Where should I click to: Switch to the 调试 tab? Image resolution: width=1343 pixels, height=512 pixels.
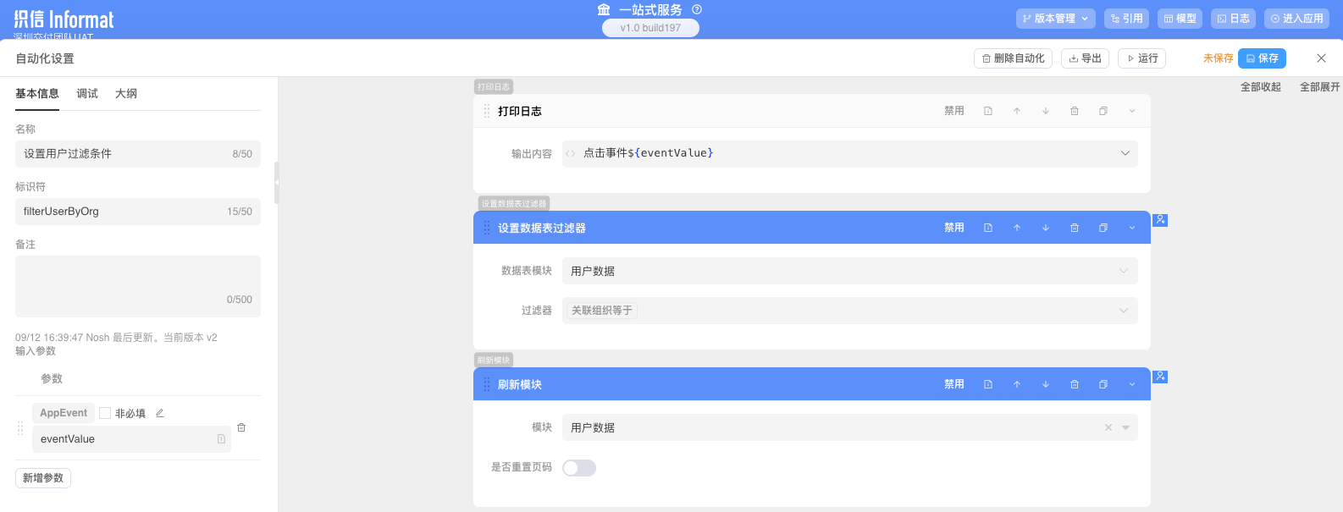[x=87, y=94]
